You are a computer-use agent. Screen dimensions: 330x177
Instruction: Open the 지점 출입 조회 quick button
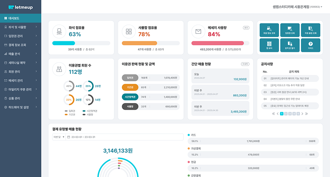(x=311, y=30)
